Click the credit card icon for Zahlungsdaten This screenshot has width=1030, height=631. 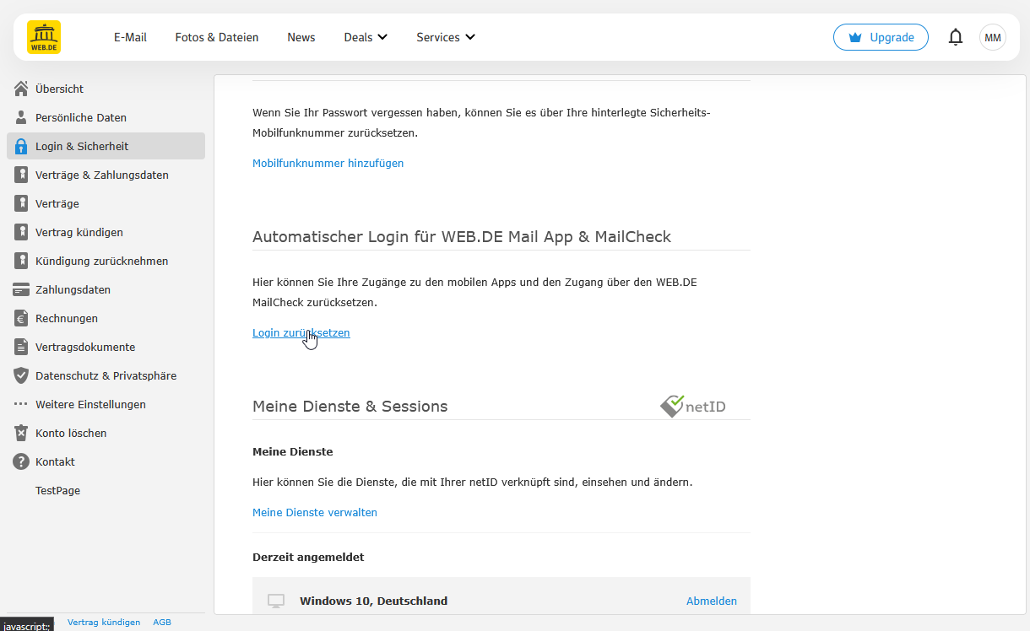21,289
